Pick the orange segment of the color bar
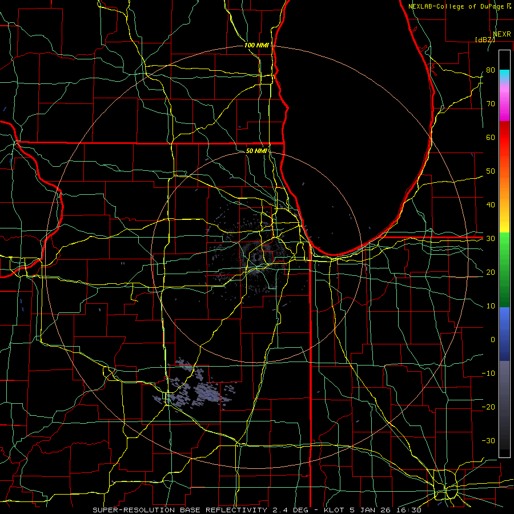514x514 pixels. (x=504, y=187)
